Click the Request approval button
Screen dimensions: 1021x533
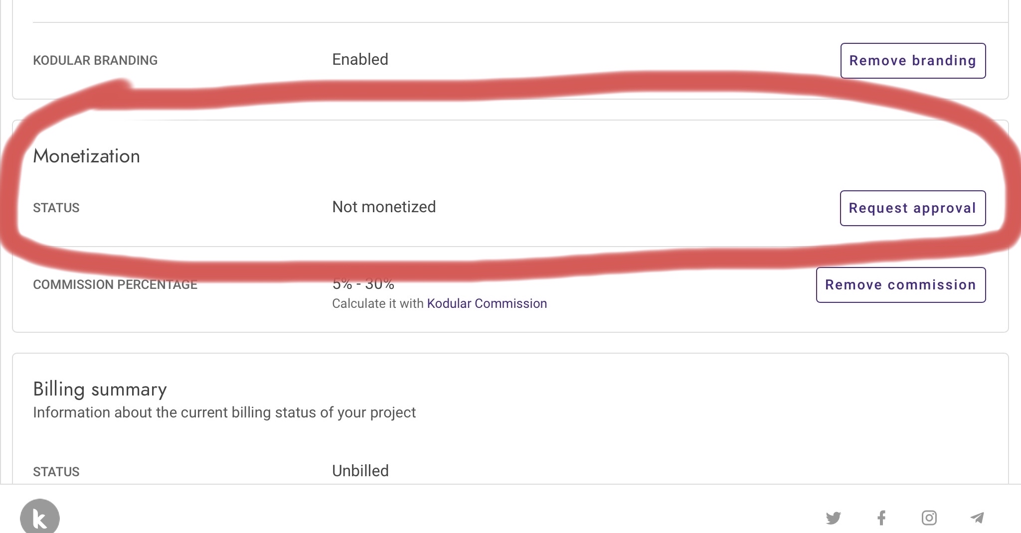(912, 208)
